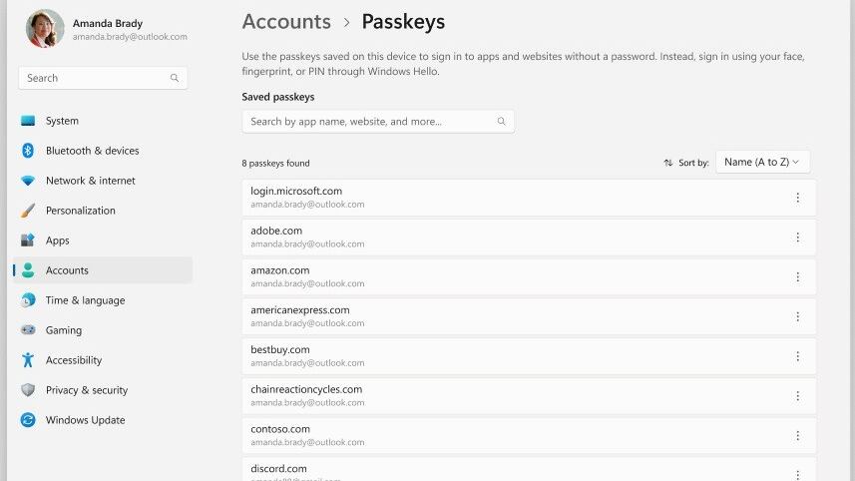This screenshot has width=855, height=481.
Task: Open more options for login.microsoft.com passkey
Action: pyautogui.click(x=797, y=198)
